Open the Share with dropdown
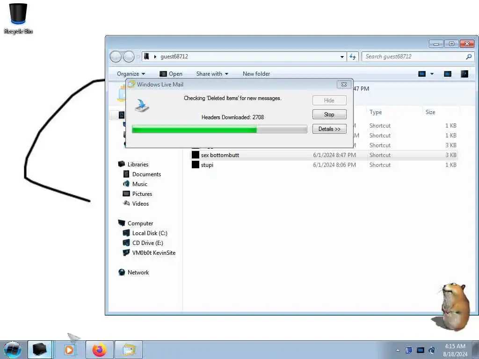Viewport: 479px width, 359px height. 212,74
